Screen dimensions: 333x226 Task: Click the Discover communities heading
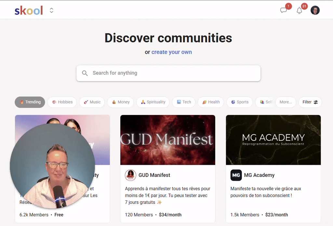point(168,38)
